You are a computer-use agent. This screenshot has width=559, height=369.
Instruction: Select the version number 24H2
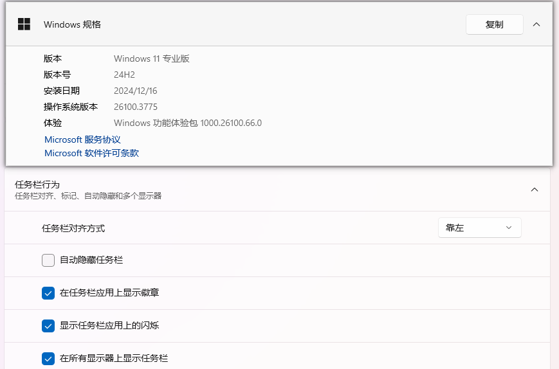(x=124, y=75)
